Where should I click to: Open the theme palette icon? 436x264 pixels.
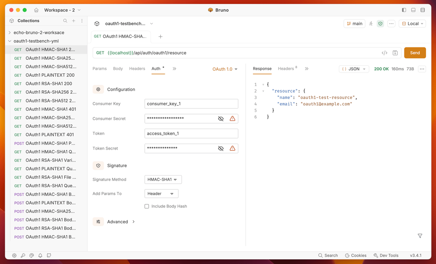pyautogui.click(x=32, y=255)
